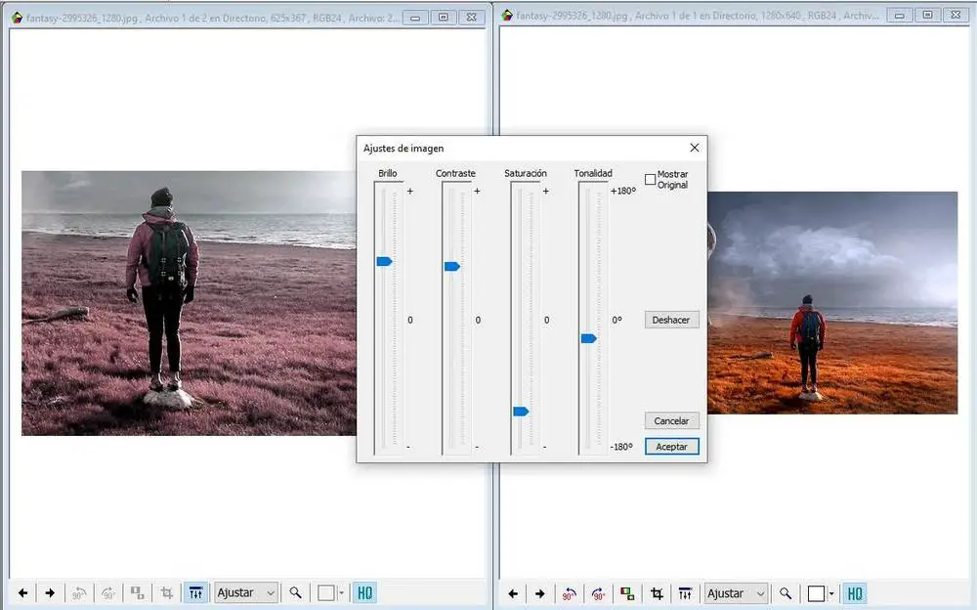Image resolution: width=977 pixels, height=610 pixels.
Task: Rotate 90° clockwise in right window
Action: [598, 593]
